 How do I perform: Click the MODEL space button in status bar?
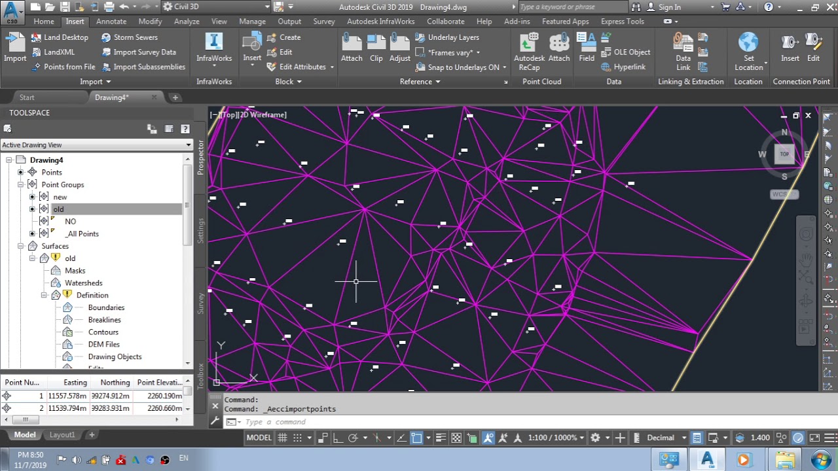(x=259, y=438)
